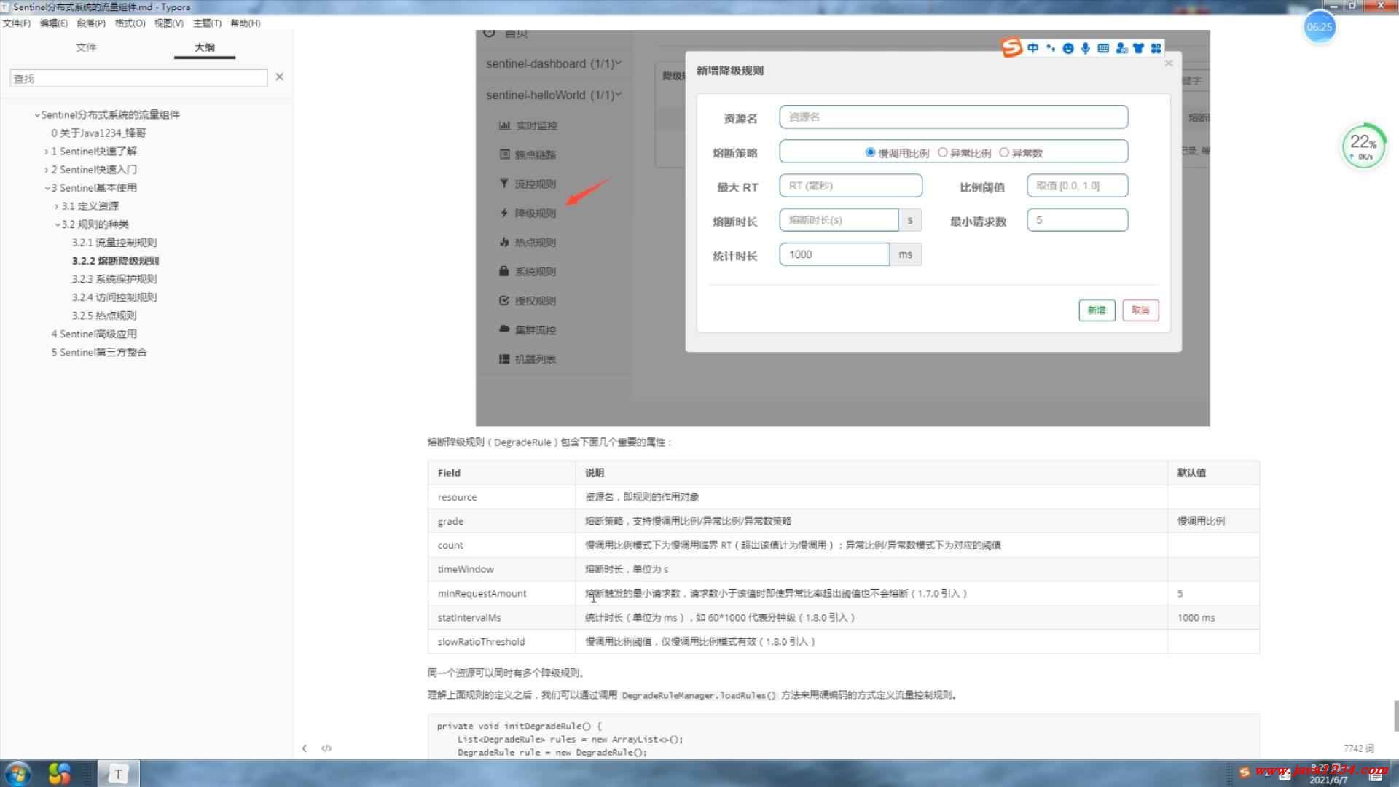Jump to 3.2.1 流量控制规则 heading

coord(114,243)
